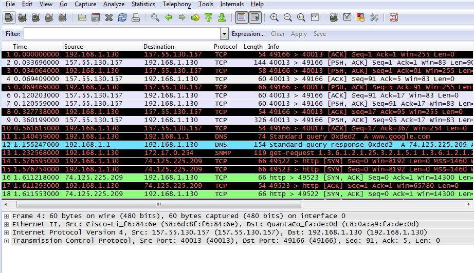The image size is (474, 273).
Task: Start a new live capture icon
Action: 35,17
